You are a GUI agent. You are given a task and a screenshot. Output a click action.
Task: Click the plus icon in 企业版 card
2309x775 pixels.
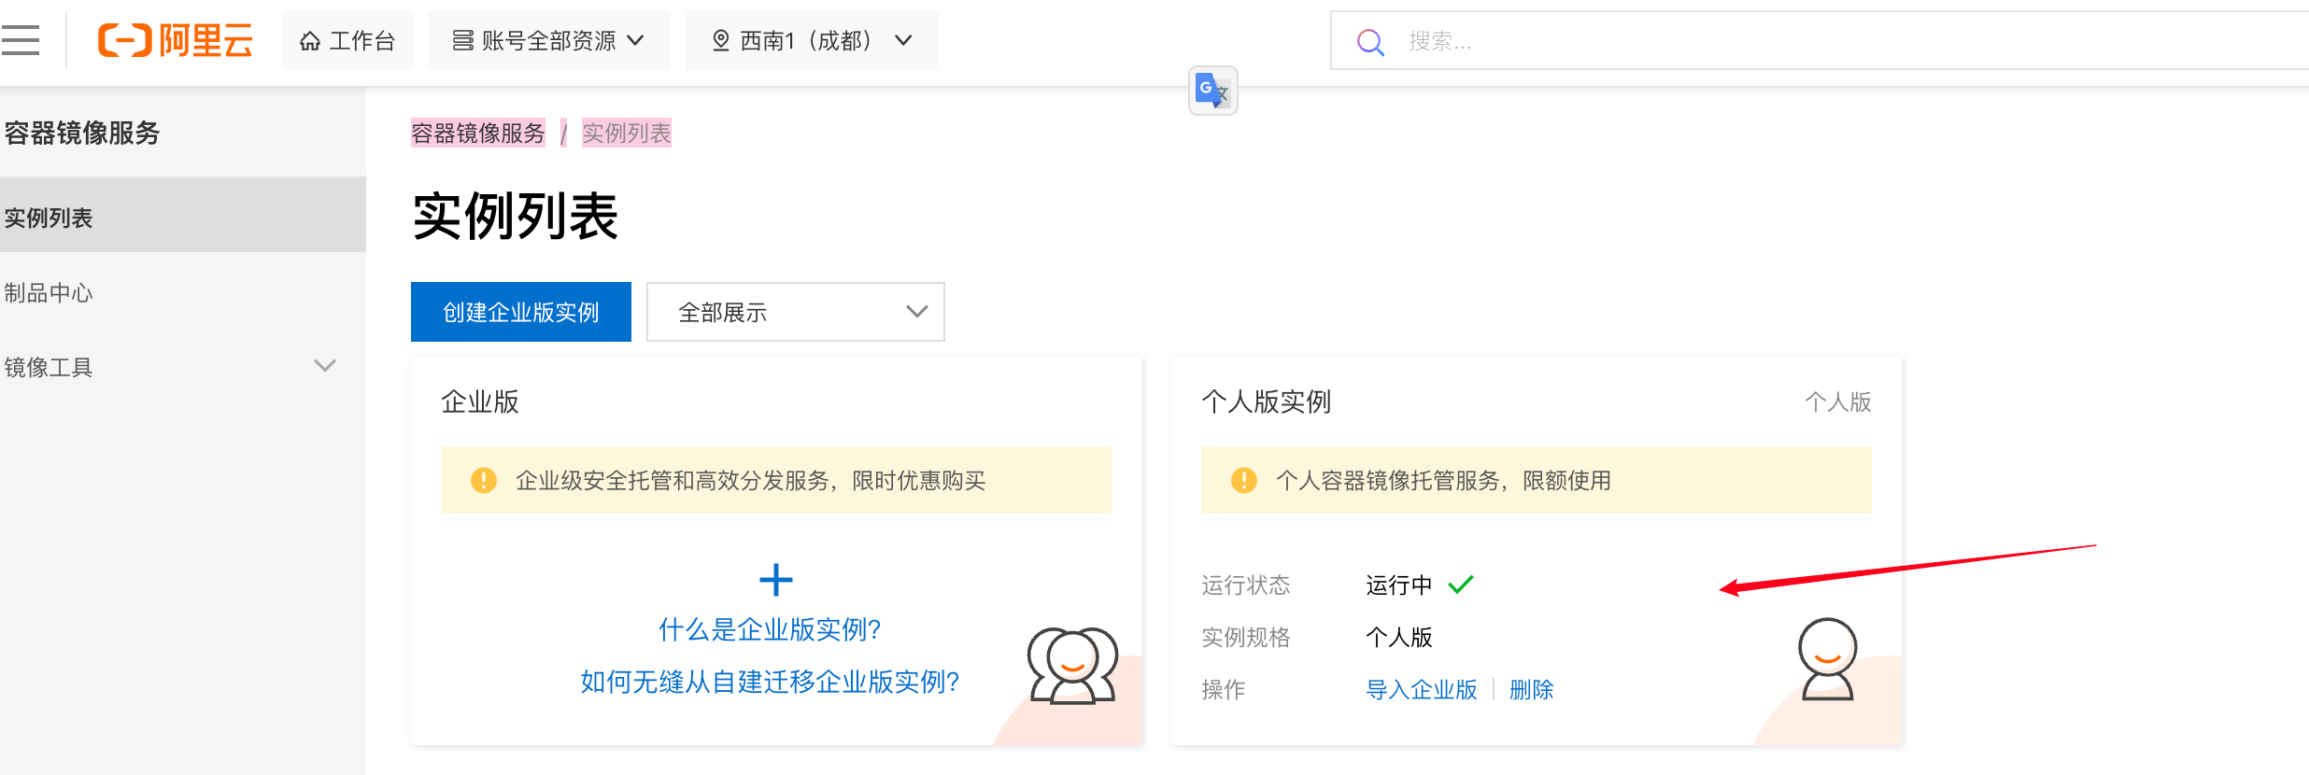click(x=776, y=580)
